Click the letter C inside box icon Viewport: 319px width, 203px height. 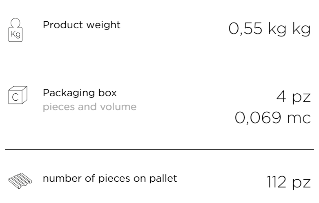[x=15, y=97]
